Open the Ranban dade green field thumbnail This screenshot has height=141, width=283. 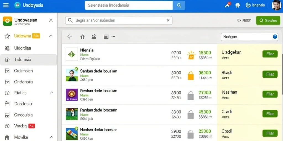(72, 114)
